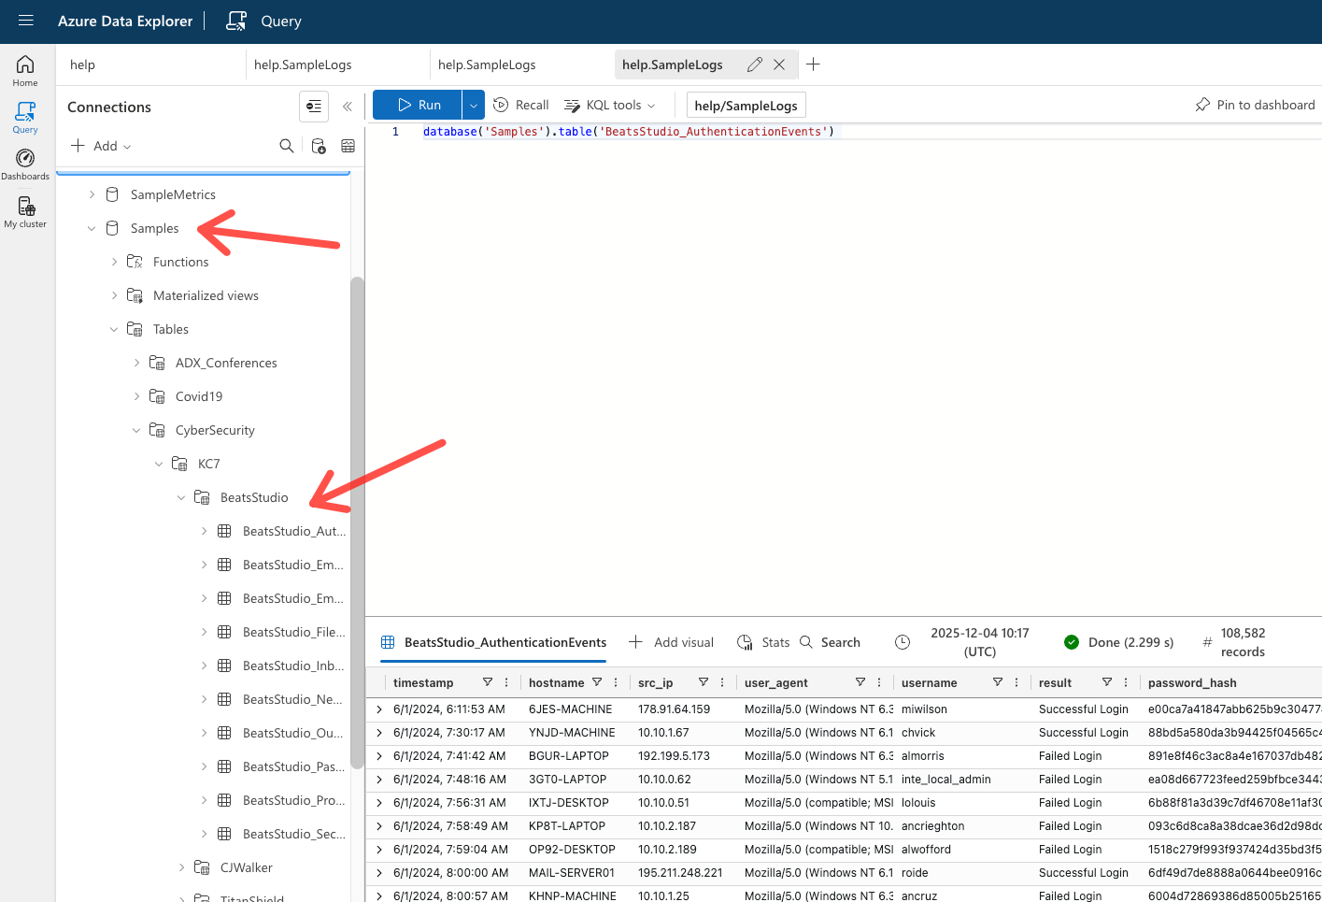Viewport: 1322px width, 902px height.
Task: Collapse the Connections pane with double chevron
Action: 348,107
